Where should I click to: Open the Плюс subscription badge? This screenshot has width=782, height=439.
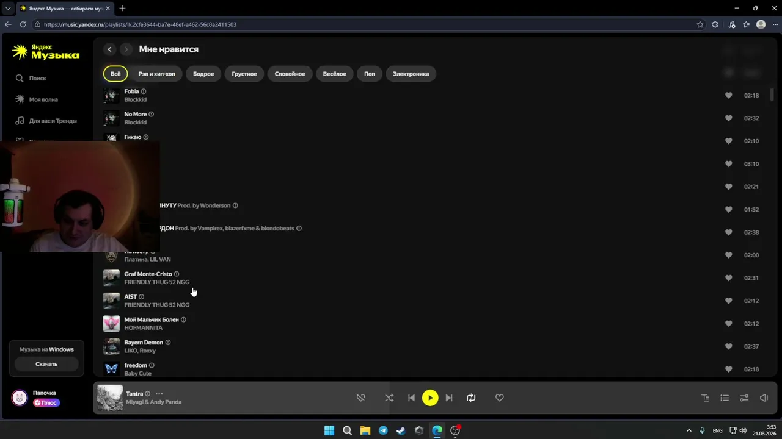tap(46, 402)
